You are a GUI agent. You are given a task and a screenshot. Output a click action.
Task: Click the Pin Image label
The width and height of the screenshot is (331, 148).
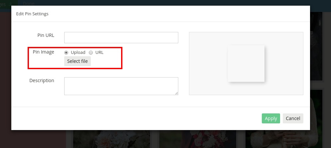tap(44, 52)
